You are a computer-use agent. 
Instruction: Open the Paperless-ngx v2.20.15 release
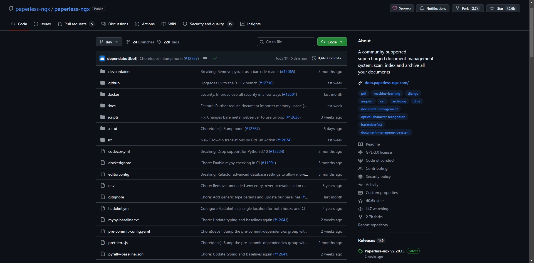click(x=384, y=251)
